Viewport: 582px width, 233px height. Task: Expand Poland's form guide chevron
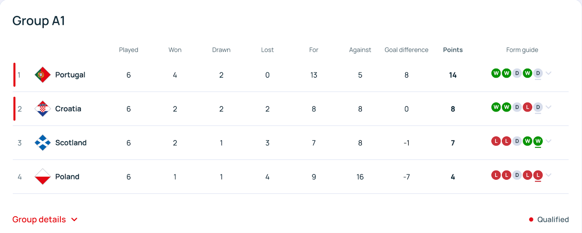(x=549, y=175)
